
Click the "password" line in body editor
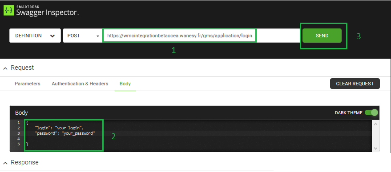(x=65, y=133)
